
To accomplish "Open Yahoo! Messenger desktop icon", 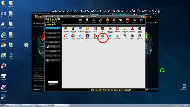I will 4,88.
